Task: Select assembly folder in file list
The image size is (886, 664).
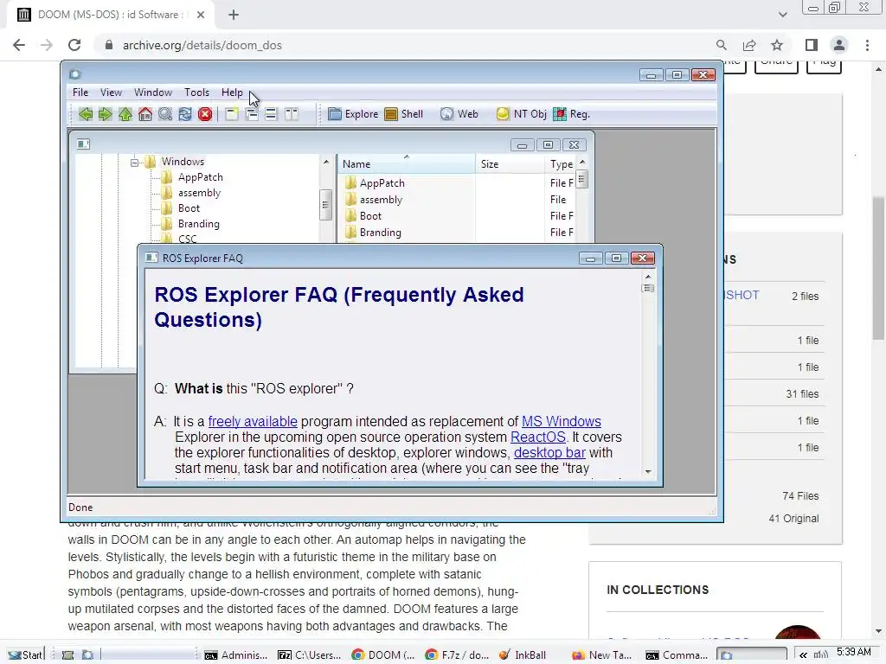Action: [381, 200]
